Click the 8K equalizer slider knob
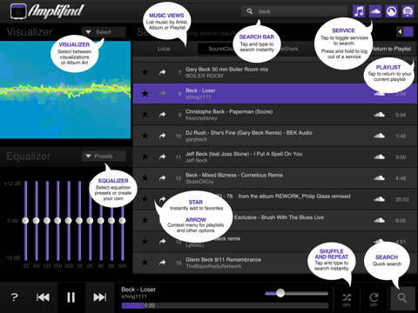Screen dimensions: 418x313 [111, 221]
